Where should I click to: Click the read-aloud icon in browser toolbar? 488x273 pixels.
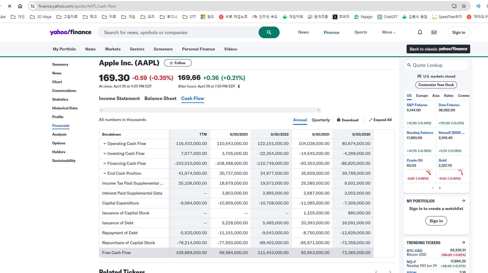pyautogui.click(x=478, y=6)
